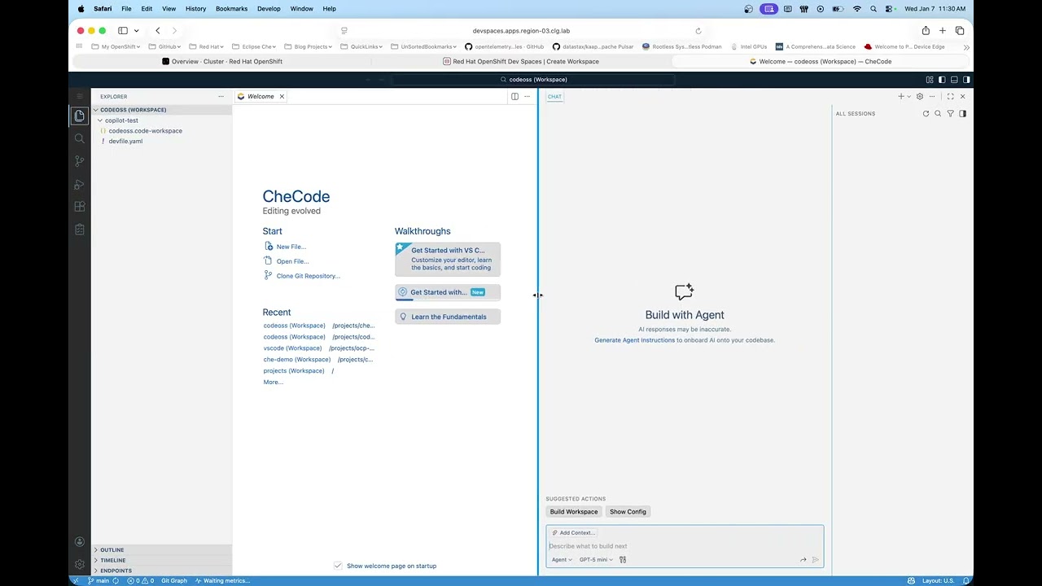Open vscode (Workspace) recent entry
The image size is (1042, 586).
(294, 348)
